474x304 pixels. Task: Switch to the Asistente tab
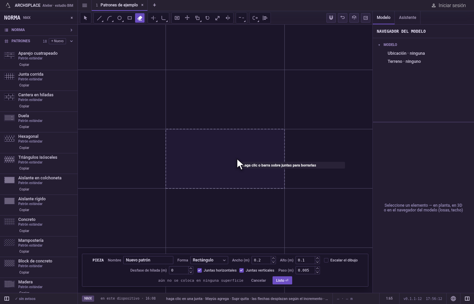[407, 18]
